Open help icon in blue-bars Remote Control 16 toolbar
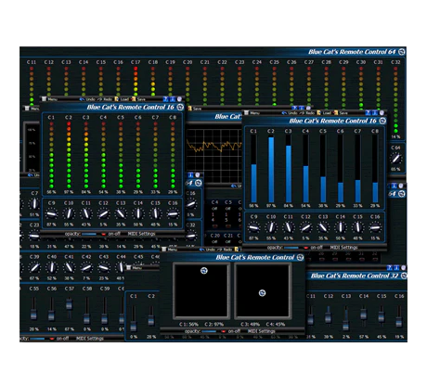This screenshot has height=386, width=427. pyautogui.click(x=368, y=113)
